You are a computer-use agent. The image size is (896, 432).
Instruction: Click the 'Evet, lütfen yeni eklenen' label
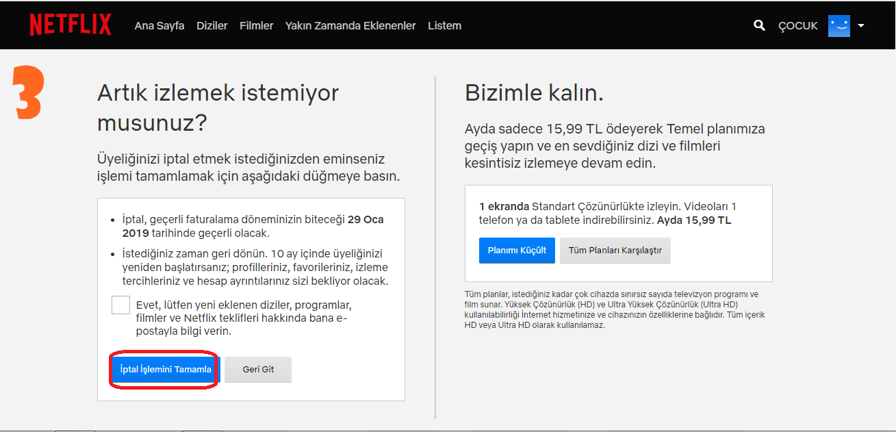243,318
